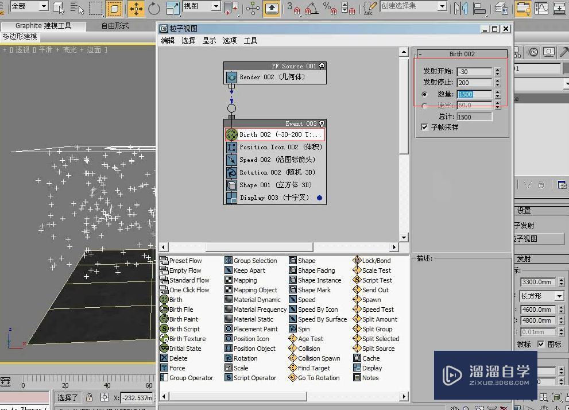Increase 发射开始 spinner value
This screenshot has width=569, height=410.
click(497, 69)
